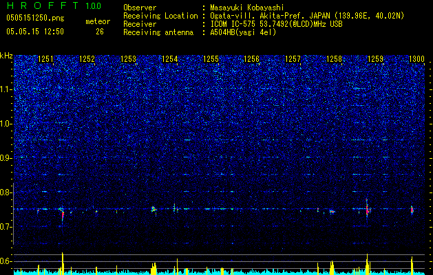The width and height of the screenshot is (433, 275).
Task: Click the meteor echo just before 1254
Action: click(x=154, y=210)
